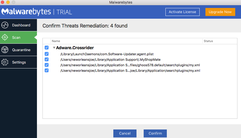Select the Adware.Crossrider threat name
This screenshot has height=138, width=241.
[x=75, y=48]
